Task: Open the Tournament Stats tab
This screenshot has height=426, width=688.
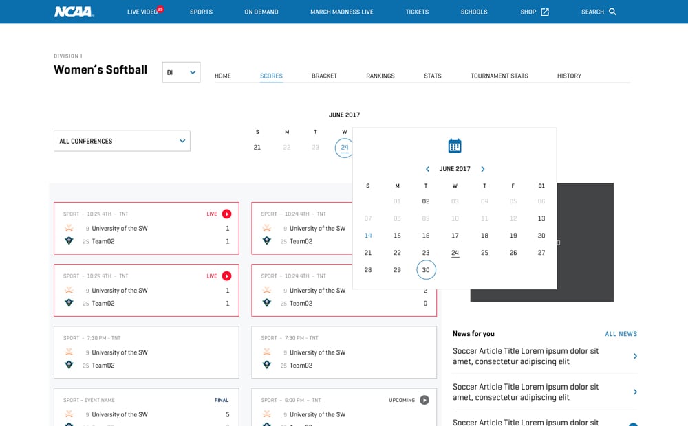Action: [499, 76]
